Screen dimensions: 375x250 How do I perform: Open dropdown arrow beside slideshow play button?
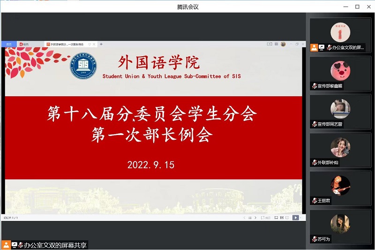(x=300, y=218)
